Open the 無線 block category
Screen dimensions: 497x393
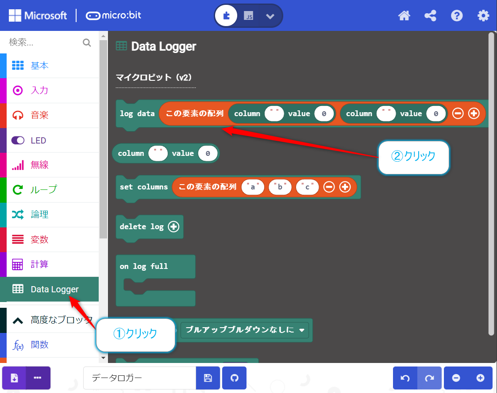[x=50, y=165]
